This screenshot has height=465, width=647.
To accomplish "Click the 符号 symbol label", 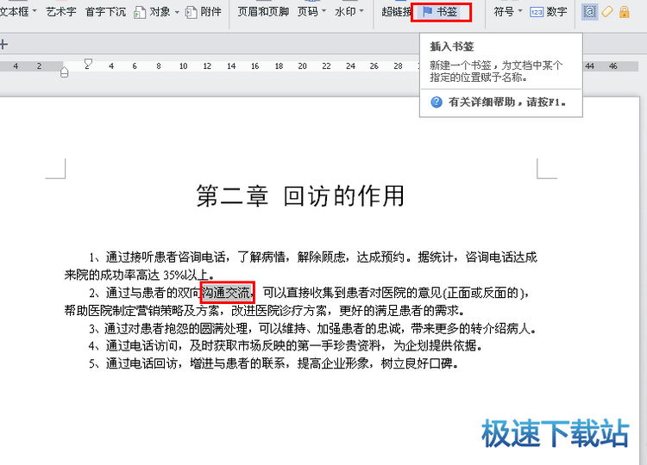I will click(505, 11).
